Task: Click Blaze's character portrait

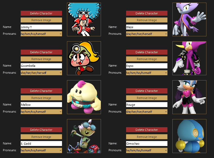Action: coord(189,20)
